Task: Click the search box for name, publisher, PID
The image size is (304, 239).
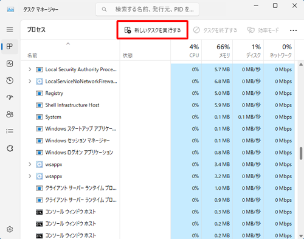Action: click(147, 9)
